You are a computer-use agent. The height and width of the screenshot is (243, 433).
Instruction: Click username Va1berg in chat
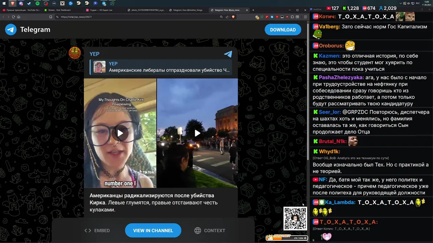point(329,27)
